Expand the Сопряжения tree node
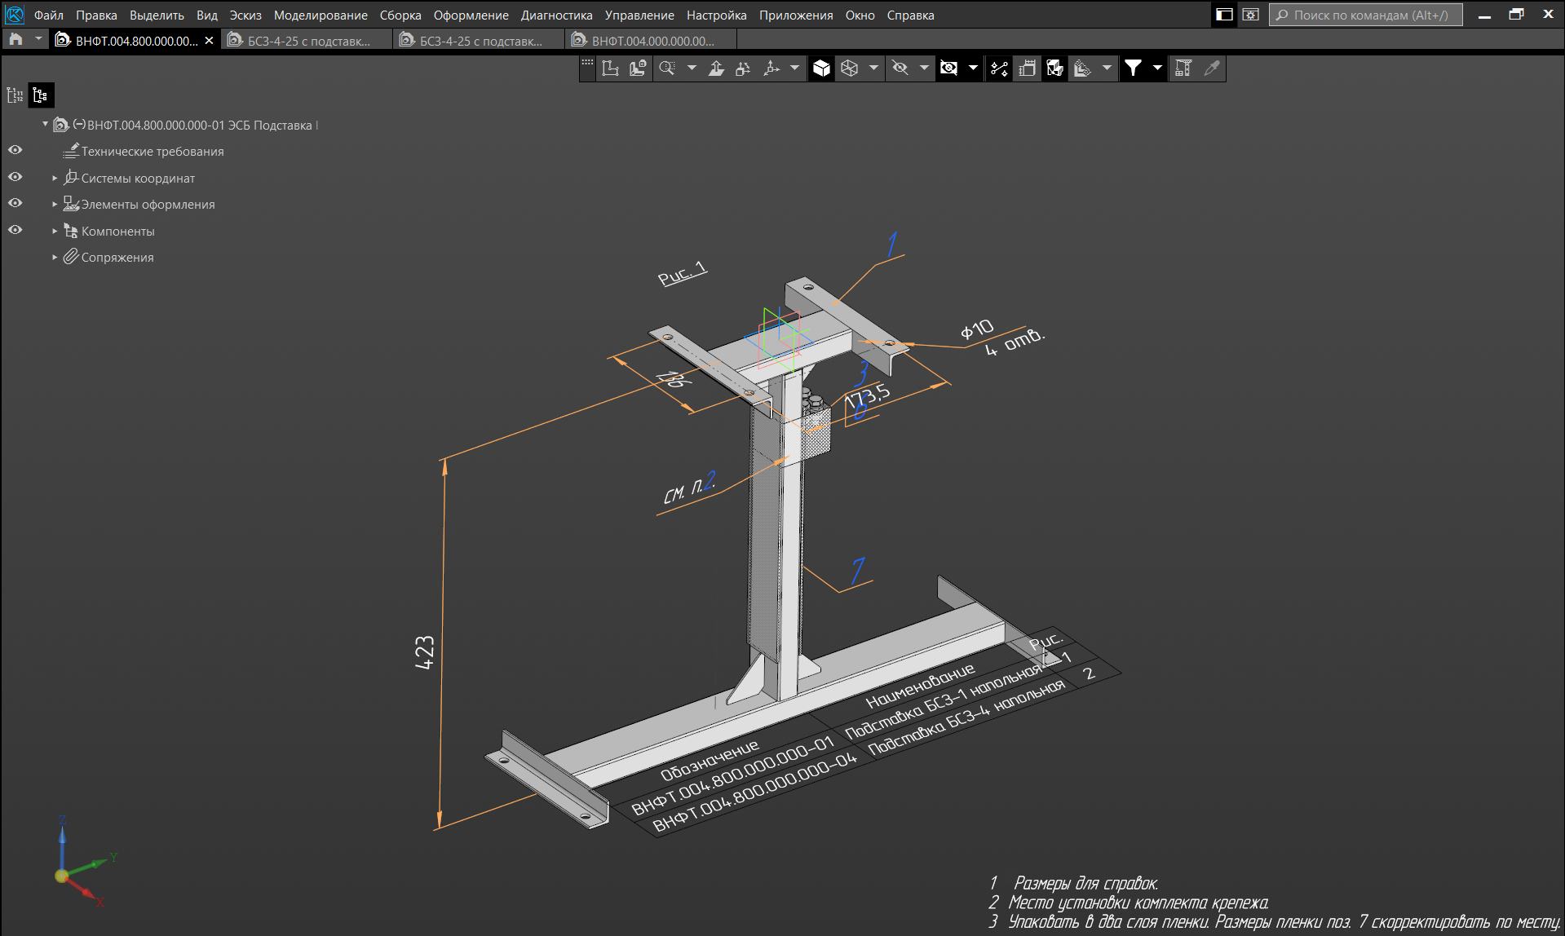Viewport: 1565px width, 936px height. tap(55, 258)
